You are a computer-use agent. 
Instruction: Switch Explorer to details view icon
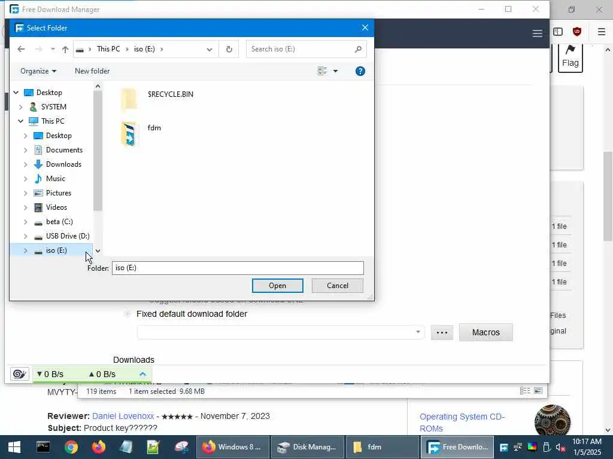[525, 391]
